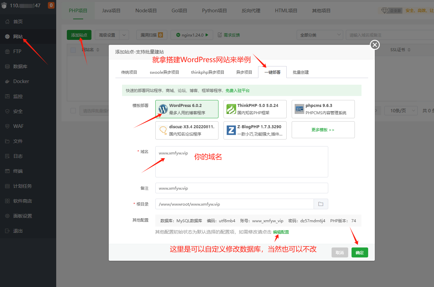Click the ThinkPHP template logo

tap(231, 109)
